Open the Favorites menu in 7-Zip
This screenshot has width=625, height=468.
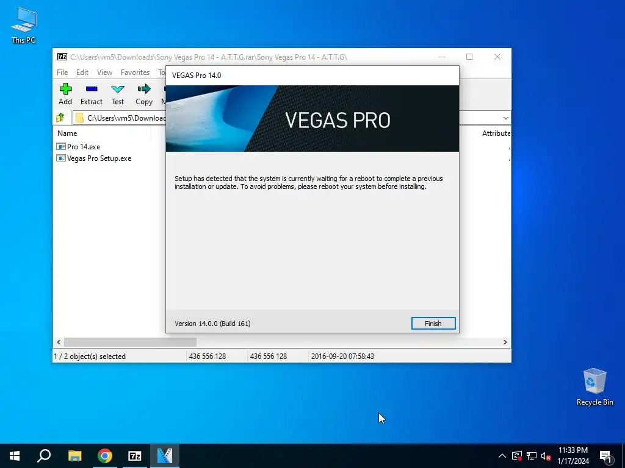point(135,73)
